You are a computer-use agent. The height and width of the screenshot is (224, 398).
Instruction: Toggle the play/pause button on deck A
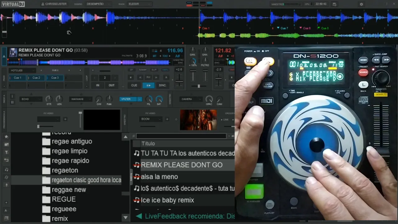[x=148, y=85]
